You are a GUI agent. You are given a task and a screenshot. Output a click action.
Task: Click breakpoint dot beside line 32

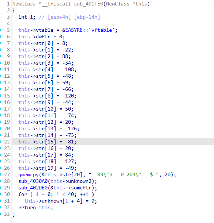0,207
